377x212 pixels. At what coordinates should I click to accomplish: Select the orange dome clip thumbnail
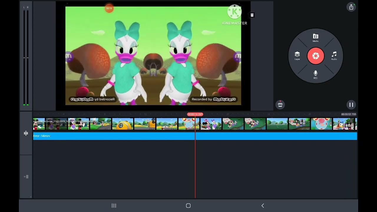point(123,124)
